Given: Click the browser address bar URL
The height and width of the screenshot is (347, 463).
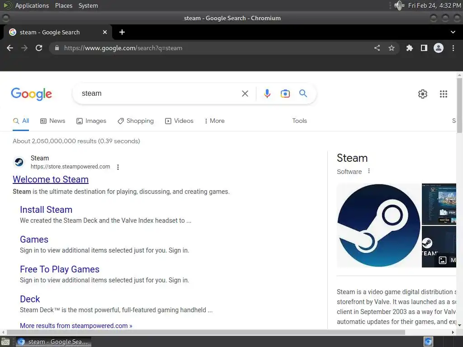Looking at the screenshot, I should [x=123, y=48].
